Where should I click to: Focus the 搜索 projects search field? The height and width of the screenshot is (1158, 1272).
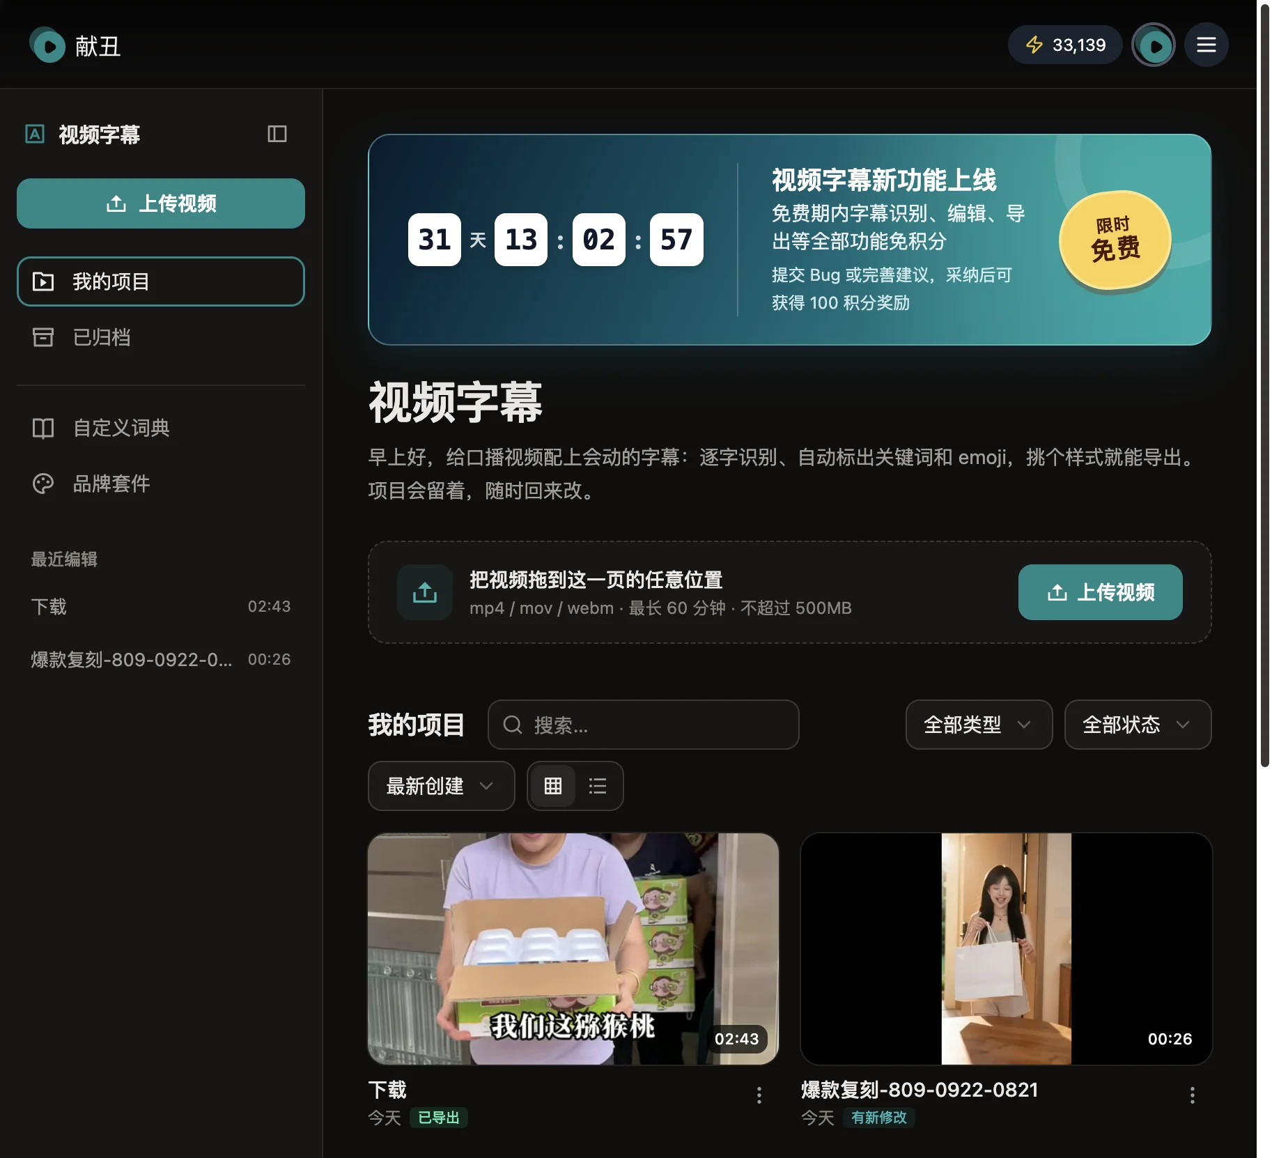click(x=644, y=725)
